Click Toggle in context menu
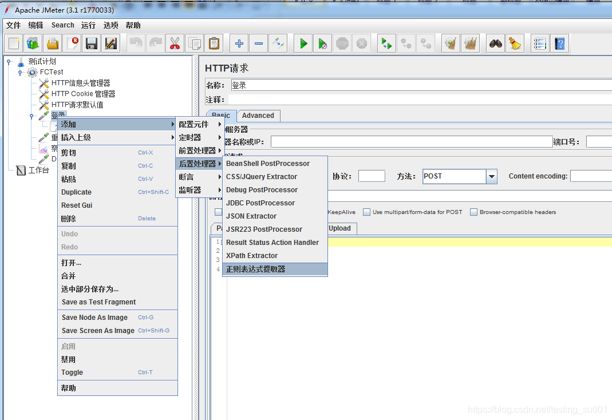 click(x=117, y=373)
